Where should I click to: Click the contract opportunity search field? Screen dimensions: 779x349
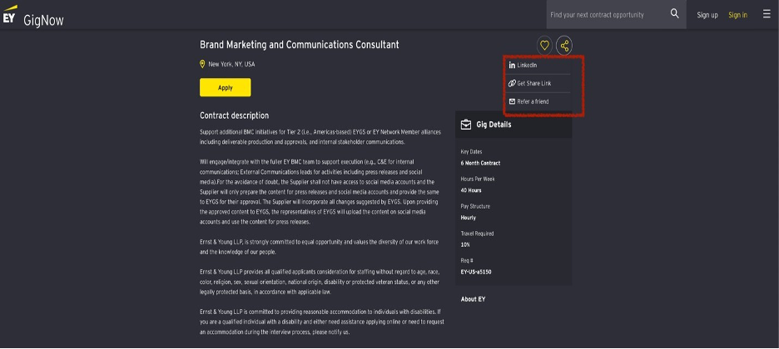[606, 14]
